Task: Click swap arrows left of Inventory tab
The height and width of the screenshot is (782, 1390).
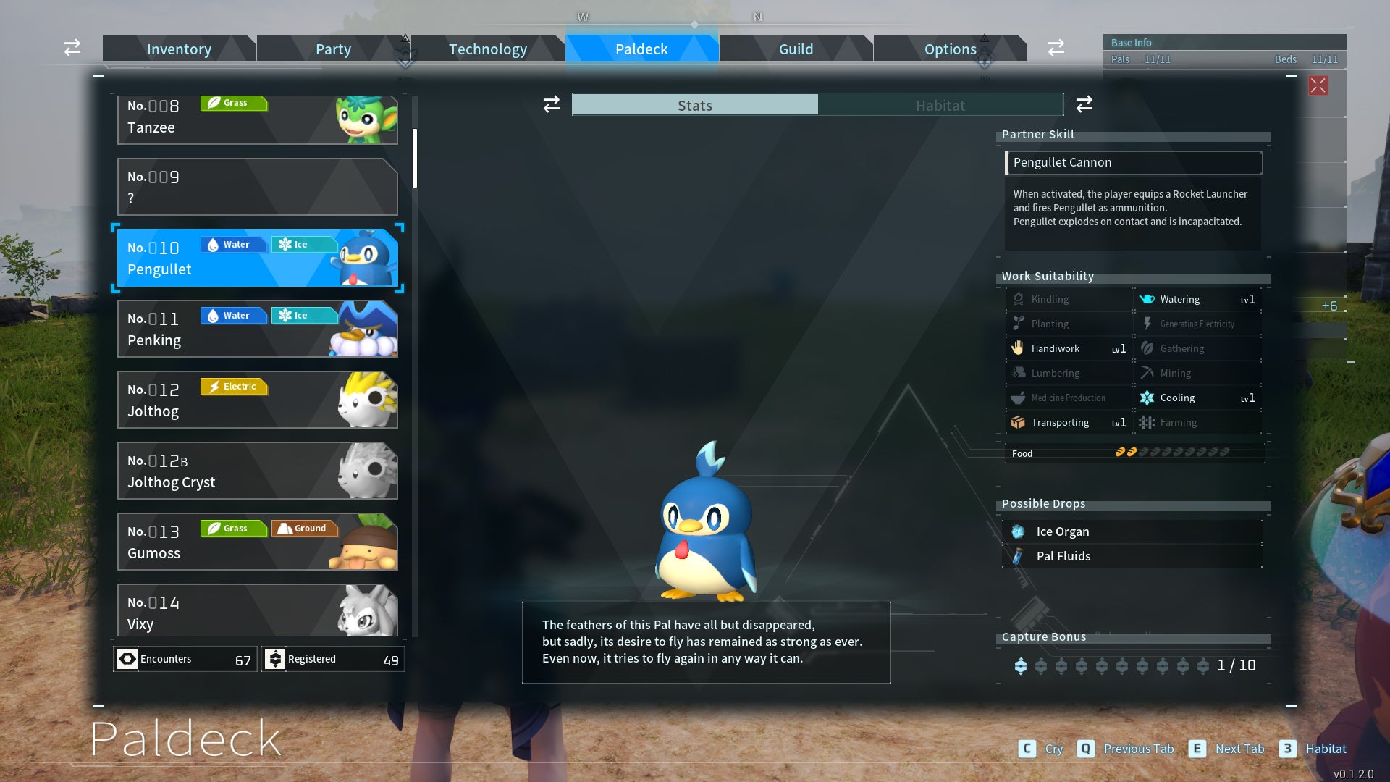Action: [72, 48]
